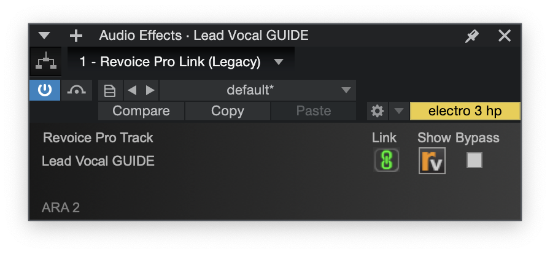Pin the Audio Effects window
Viewport: 550px width, 254px height.
471,36
